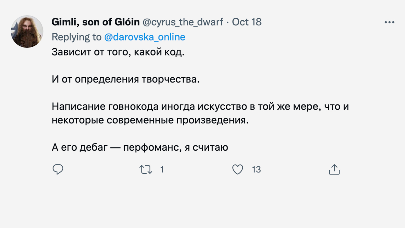Open the profile name Gimli, son of Glóin

click(x=95, y=22)
